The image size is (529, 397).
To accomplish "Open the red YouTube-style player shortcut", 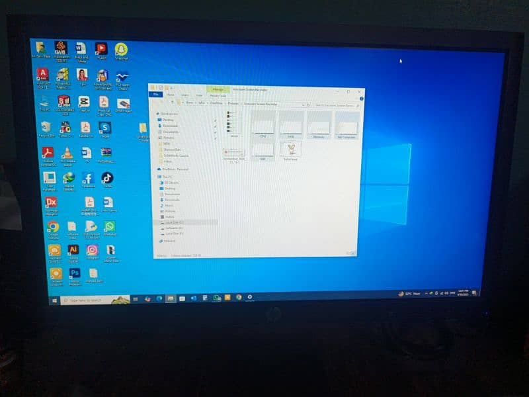I will click(x=101, y=51).
